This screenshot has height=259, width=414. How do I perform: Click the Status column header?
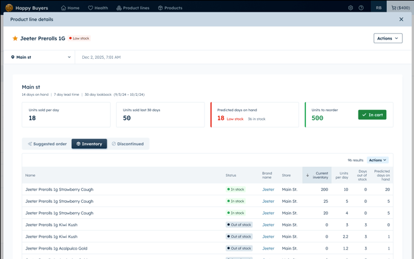230,175
